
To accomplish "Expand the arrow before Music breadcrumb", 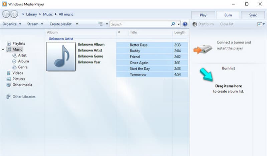I will [x=40, y=14].
